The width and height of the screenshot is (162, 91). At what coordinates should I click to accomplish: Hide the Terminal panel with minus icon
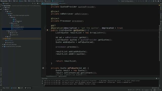click(x=159, y=79)
